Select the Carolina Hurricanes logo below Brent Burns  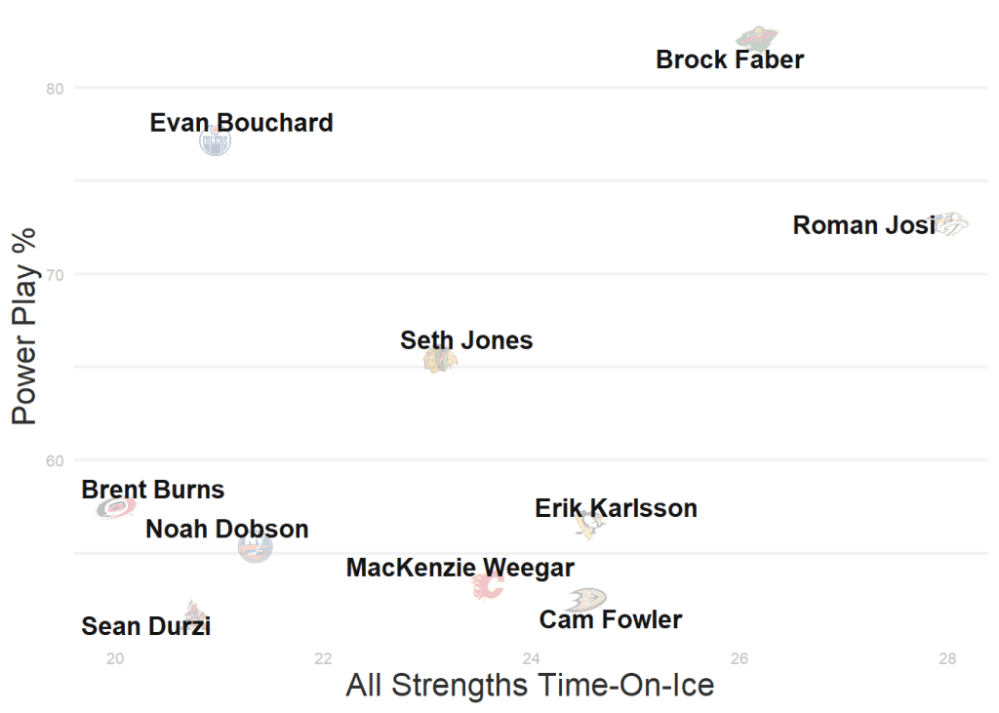pos(116,508)
